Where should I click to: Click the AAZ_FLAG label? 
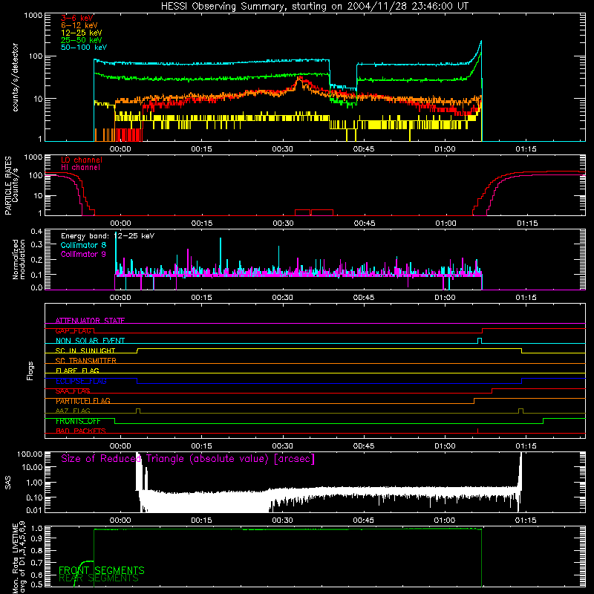pyautogui.click(x=73, y=411)
